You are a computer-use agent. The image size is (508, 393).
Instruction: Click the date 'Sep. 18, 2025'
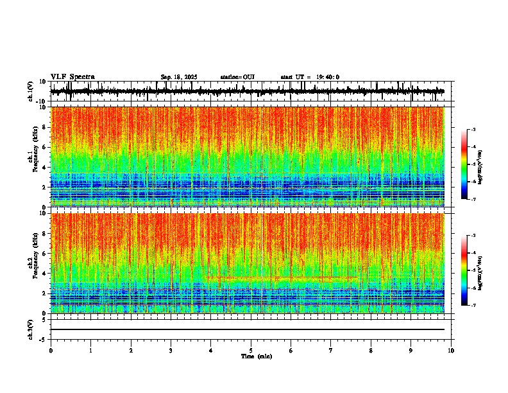[x=179, y=77]
